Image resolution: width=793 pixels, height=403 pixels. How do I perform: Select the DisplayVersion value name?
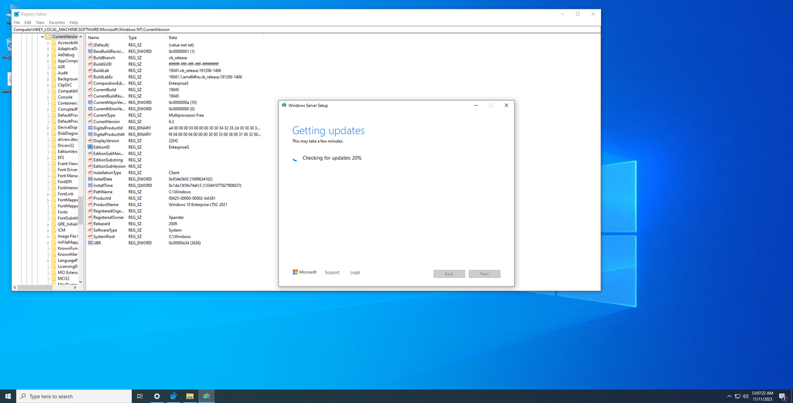106,141
